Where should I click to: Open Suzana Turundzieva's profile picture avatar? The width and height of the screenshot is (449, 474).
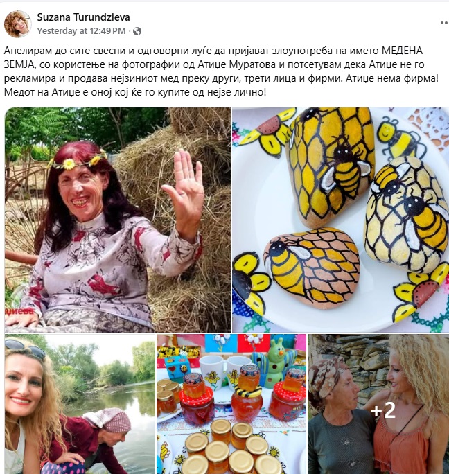(17, 24)
